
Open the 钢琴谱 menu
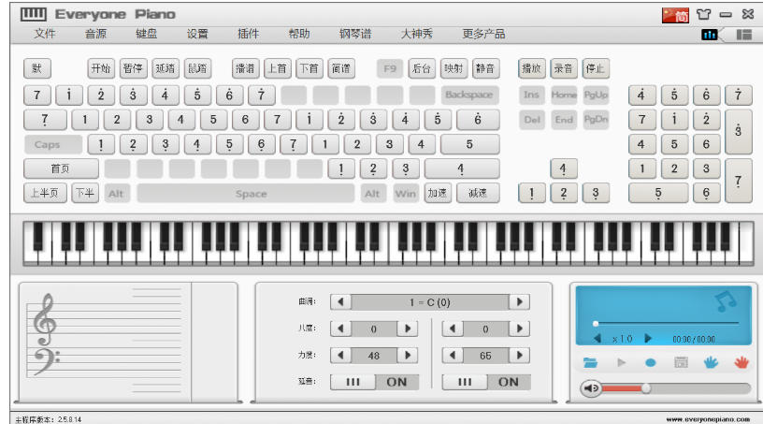pyautogui.click(x=355, y=34)
